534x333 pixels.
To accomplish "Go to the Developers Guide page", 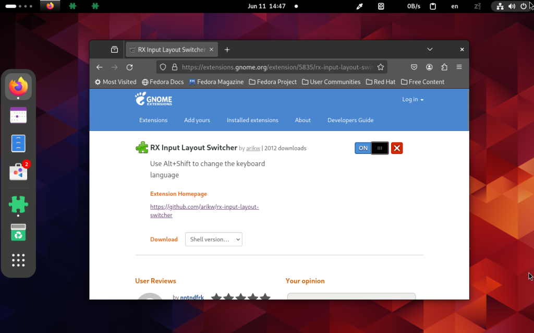I will coord(350,120).
